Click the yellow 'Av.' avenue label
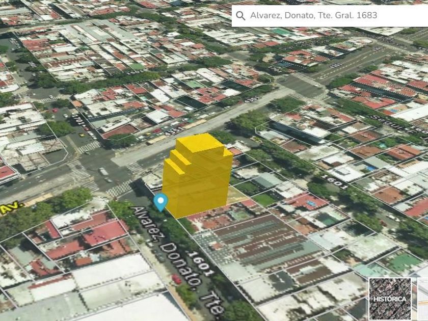Screen dimensions: 428x321 [x=10, y=208]
